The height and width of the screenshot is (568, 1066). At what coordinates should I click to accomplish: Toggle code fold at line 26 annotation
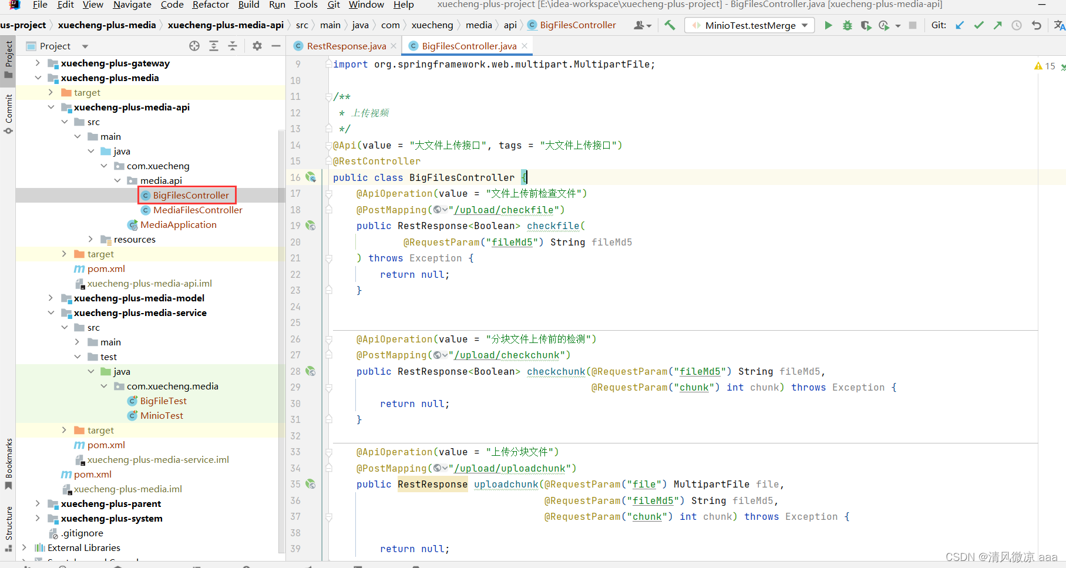click(x=329, y=339)
